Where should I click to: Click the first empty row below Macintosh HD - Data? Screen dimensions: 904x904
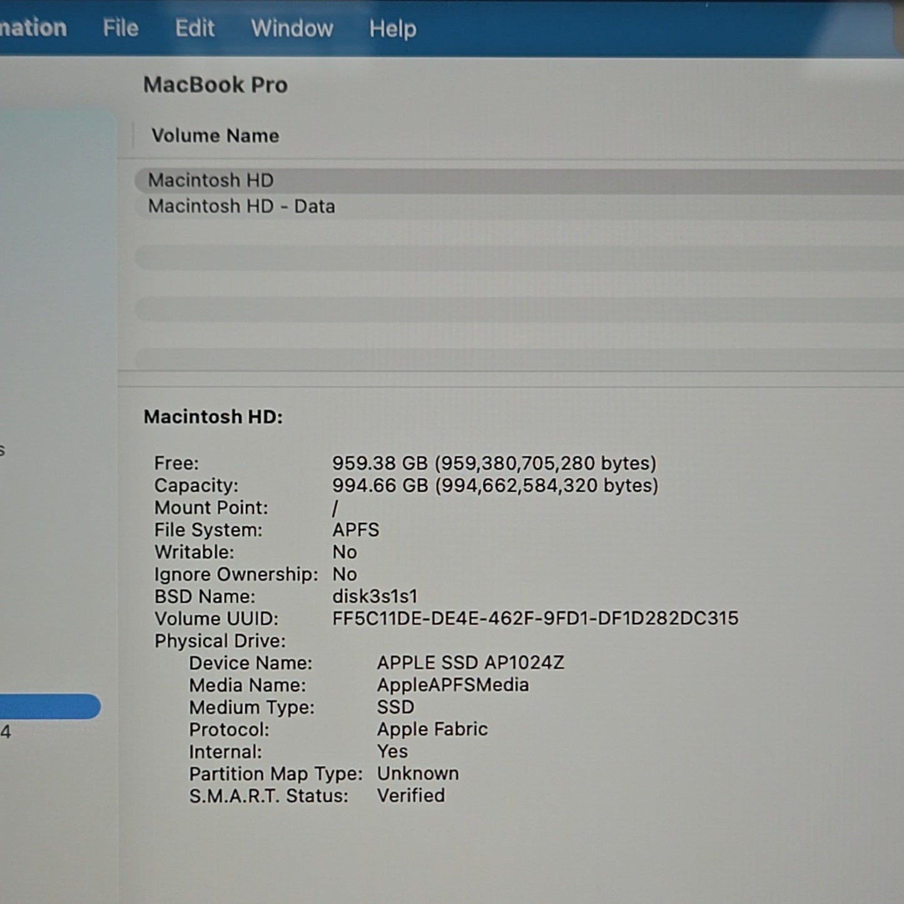tap(519, 258)
